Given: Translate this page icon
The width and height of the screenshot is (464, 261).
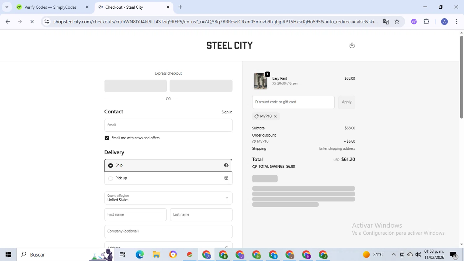Looking at the screenshot, I should tap(386, 22).
